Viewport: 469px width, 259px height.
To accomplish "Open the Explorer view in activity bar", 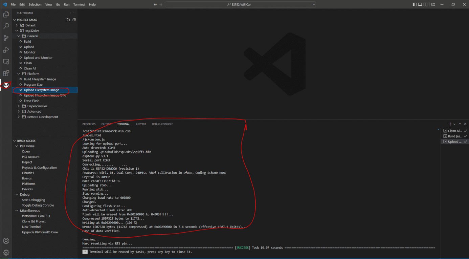I will point(6,15).
